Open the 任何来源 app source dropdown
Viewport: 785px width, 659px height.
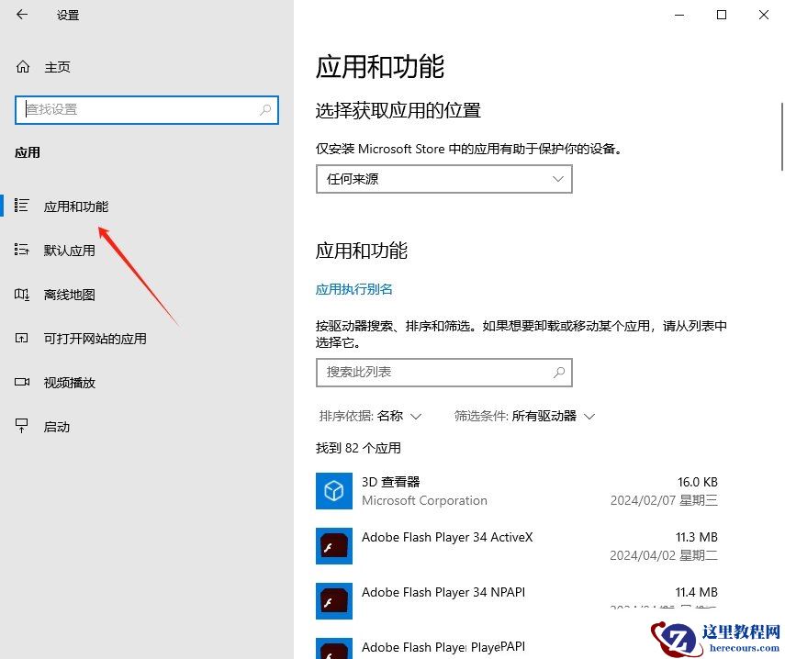443,179
